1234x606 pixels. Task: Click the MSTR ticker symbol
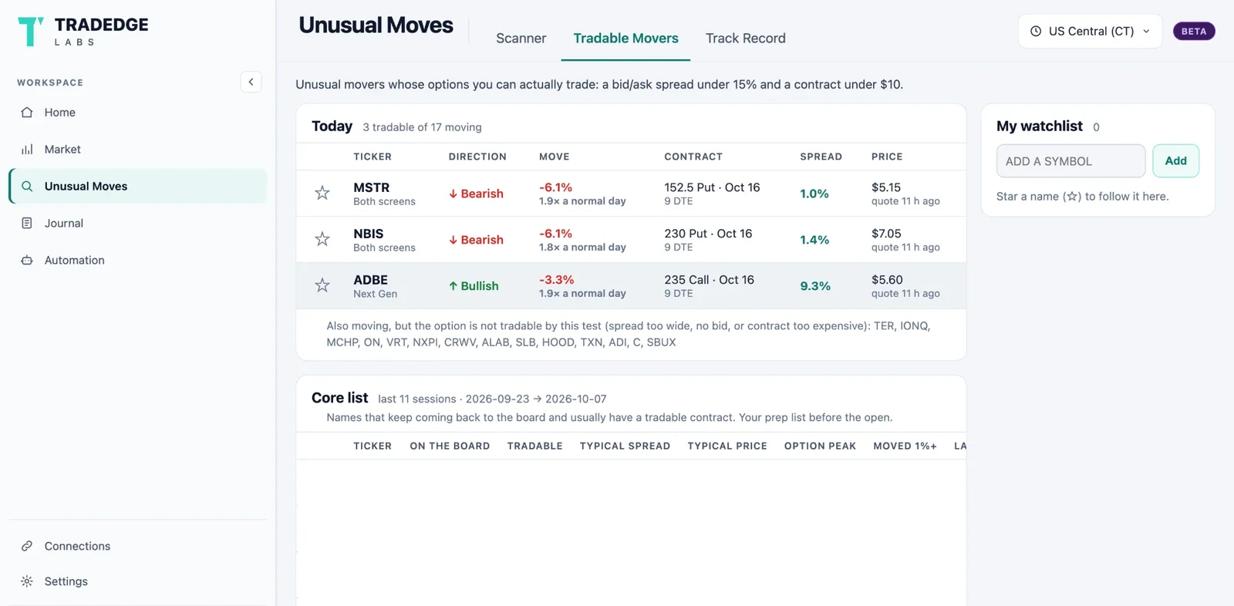point(372,187)
